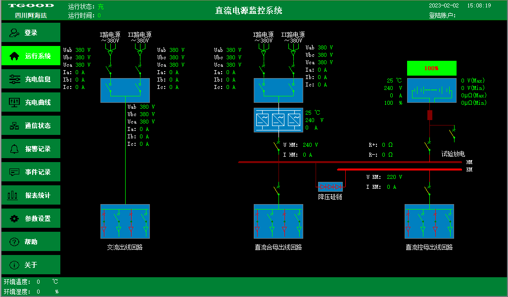
Task: Click the rectifier module block icon
Action: tap(278, 120)
